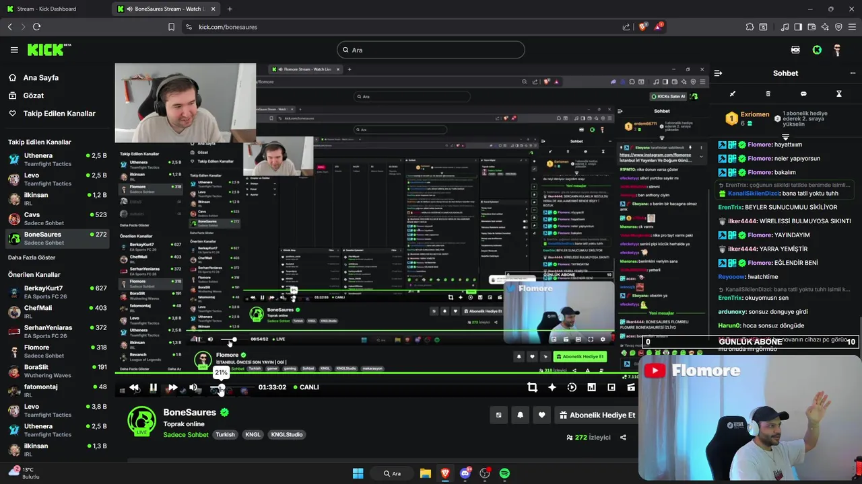The width and height of the screenshot is (862, 484).
Task: Click the hourglass icon in chat toolbar
Action: click(x=839, y=94)
